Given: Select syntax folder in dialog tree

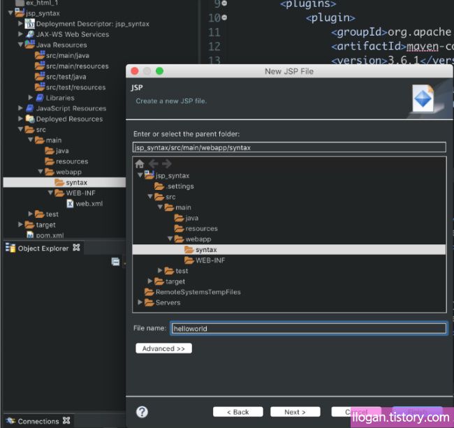Looking at the screenshot, I should click(289, 249).
